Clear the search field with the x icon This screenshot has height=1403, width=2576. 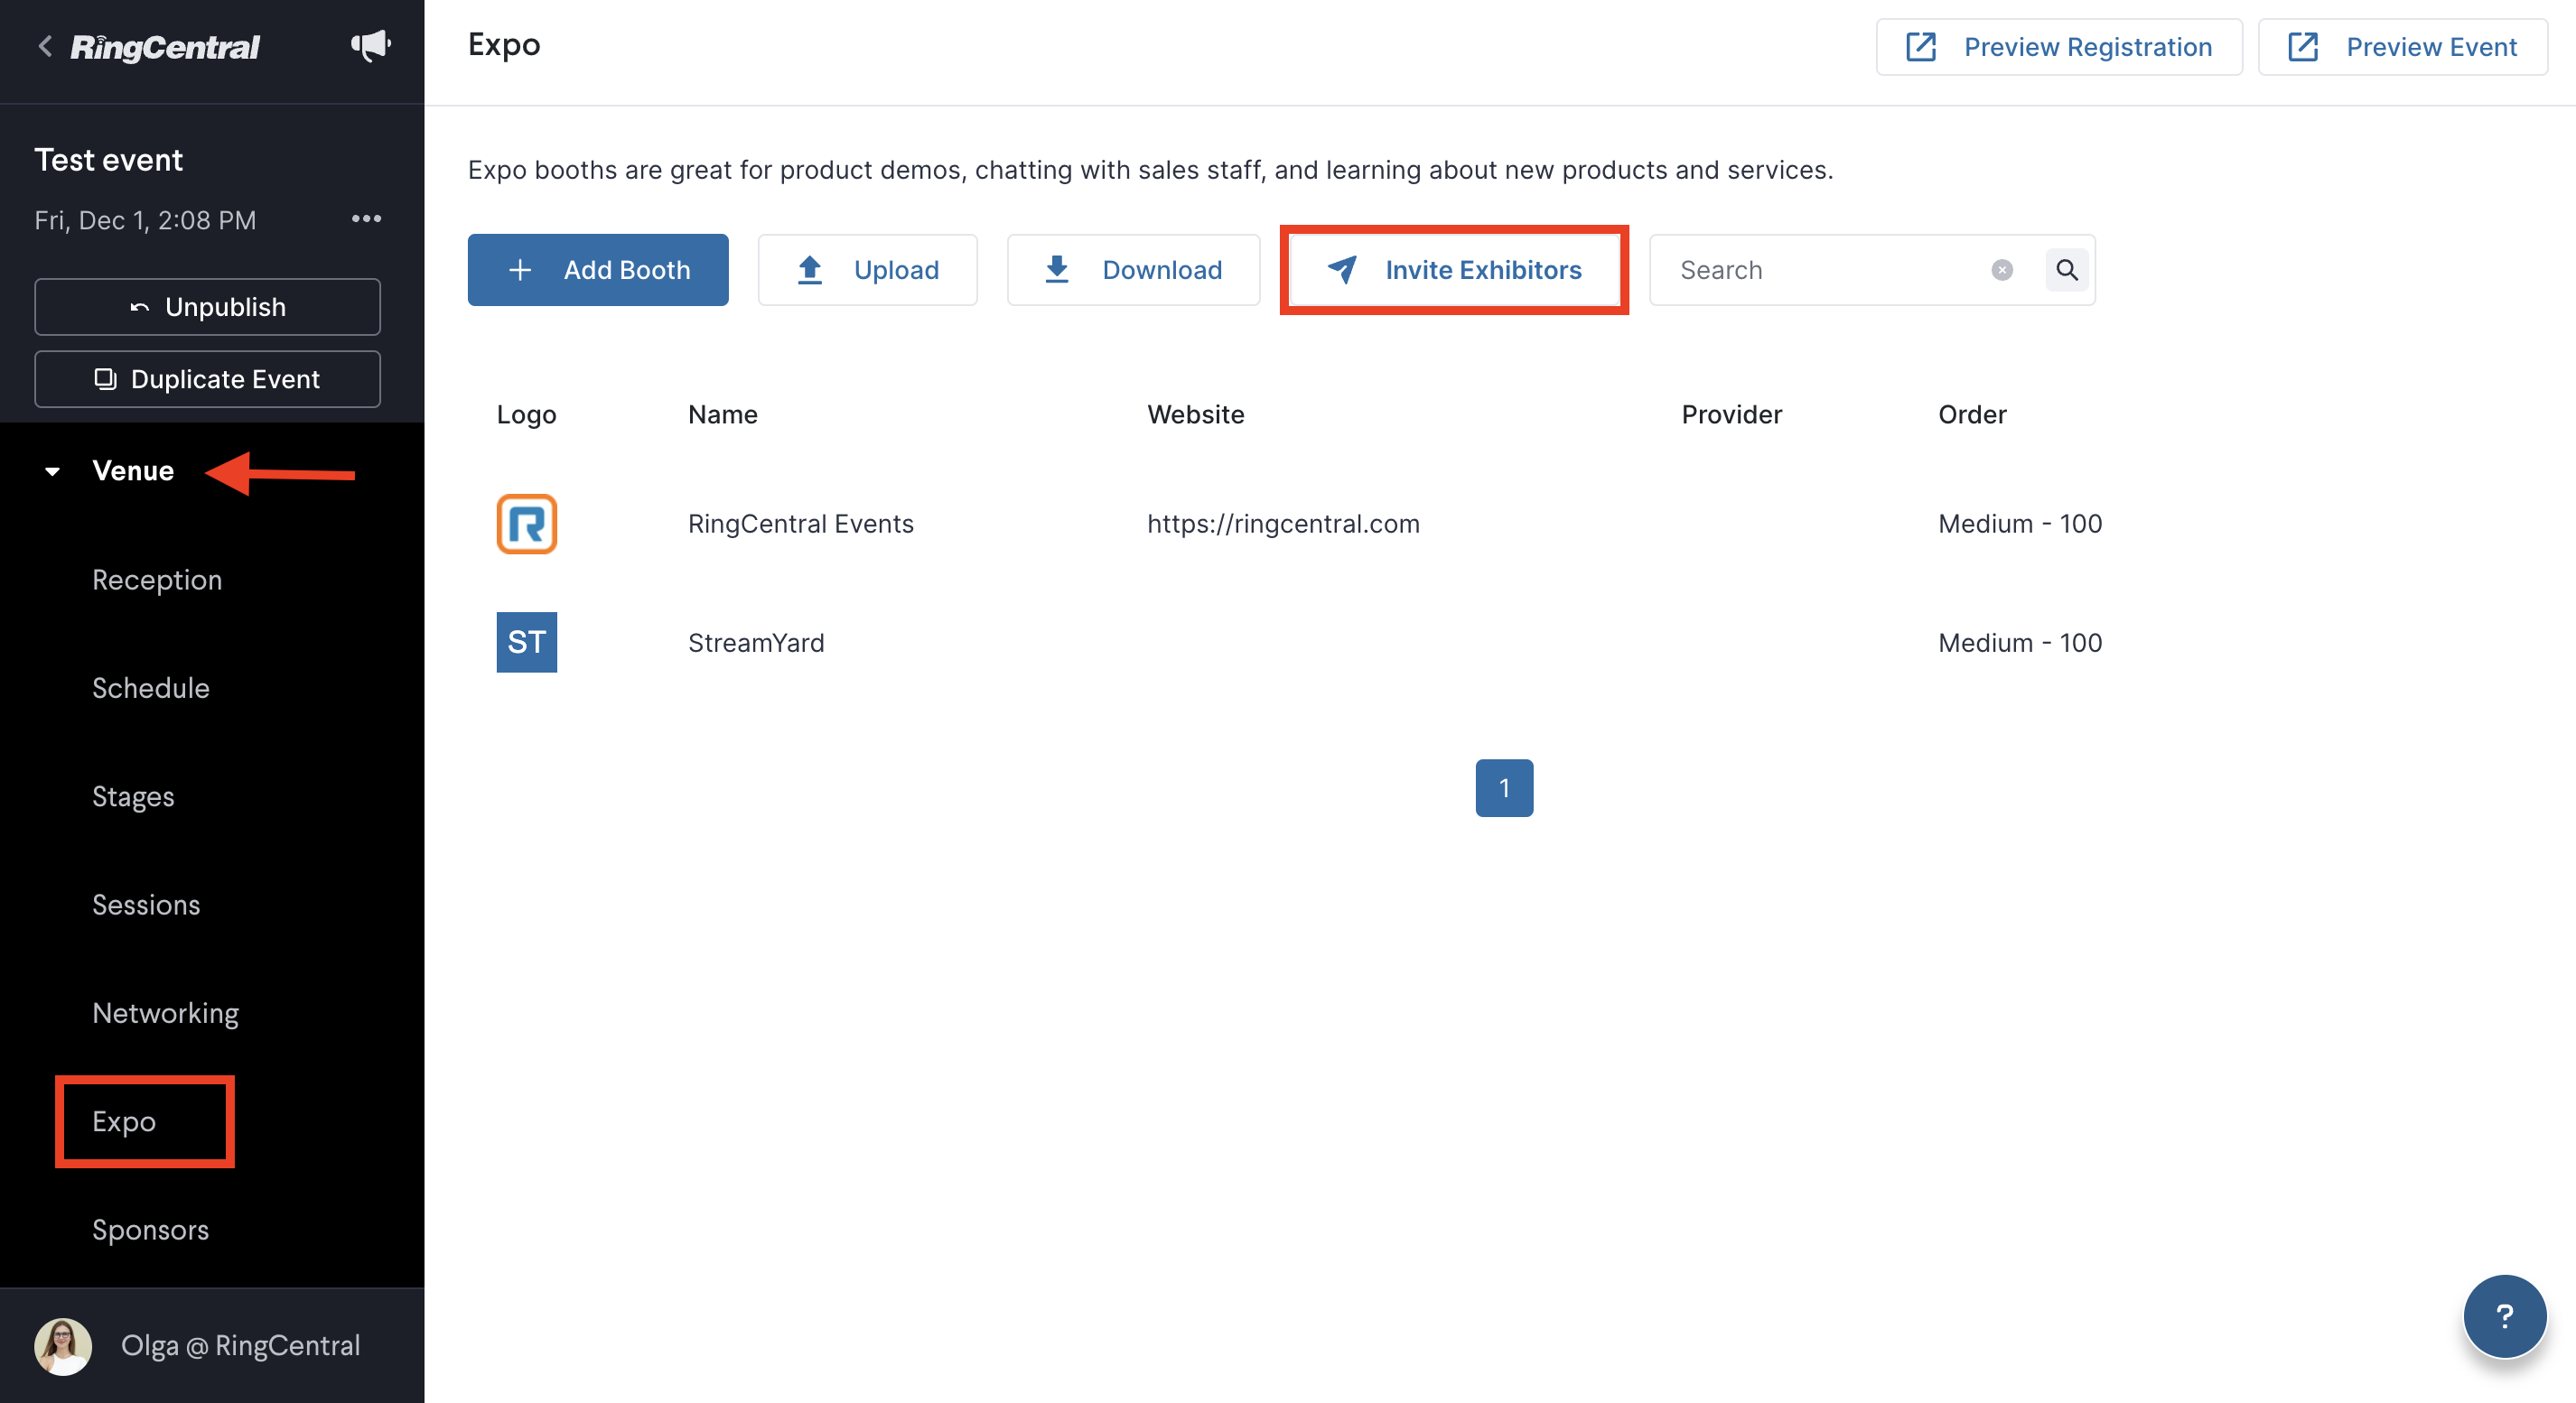[2002, 270]
